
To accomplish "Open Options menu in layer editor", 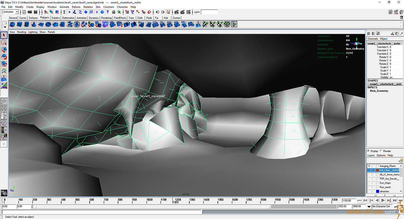I will [381, 155].
